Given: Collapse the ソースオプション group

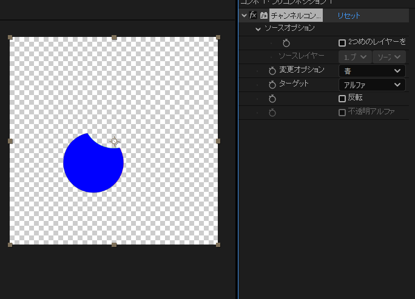Looking at the screenshot, I should pos(258,29).
